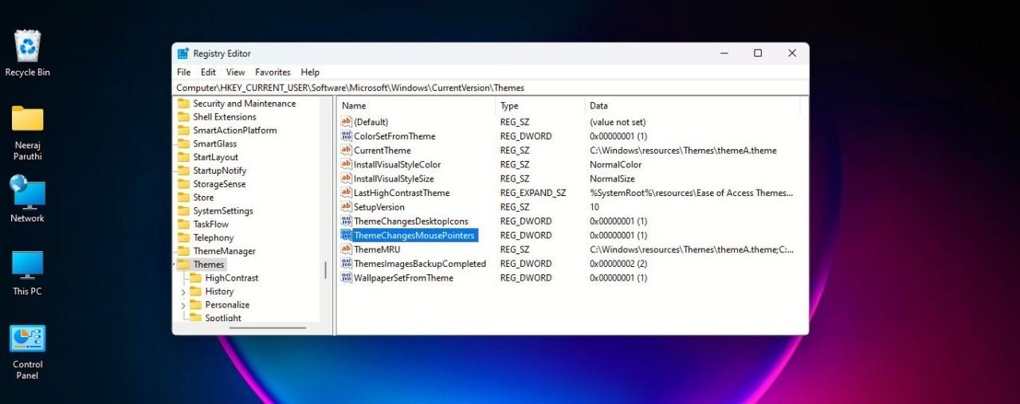Open the Favorites menu
The image size is (1020, 404).
tap(273, 72)
